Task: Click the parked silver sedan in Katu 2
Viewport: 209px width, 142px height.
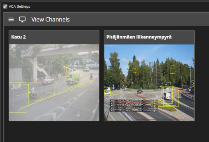Action: click(47, 80)
